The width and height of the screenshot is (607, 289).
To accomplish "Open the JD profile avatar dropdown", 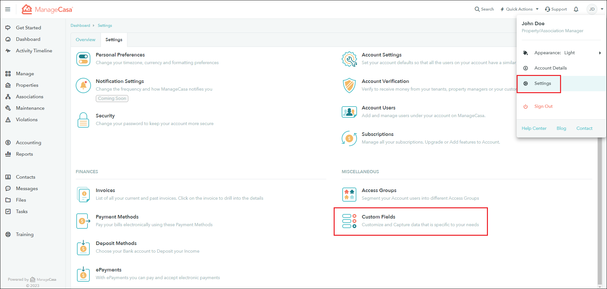I will (x=592, y=9).
